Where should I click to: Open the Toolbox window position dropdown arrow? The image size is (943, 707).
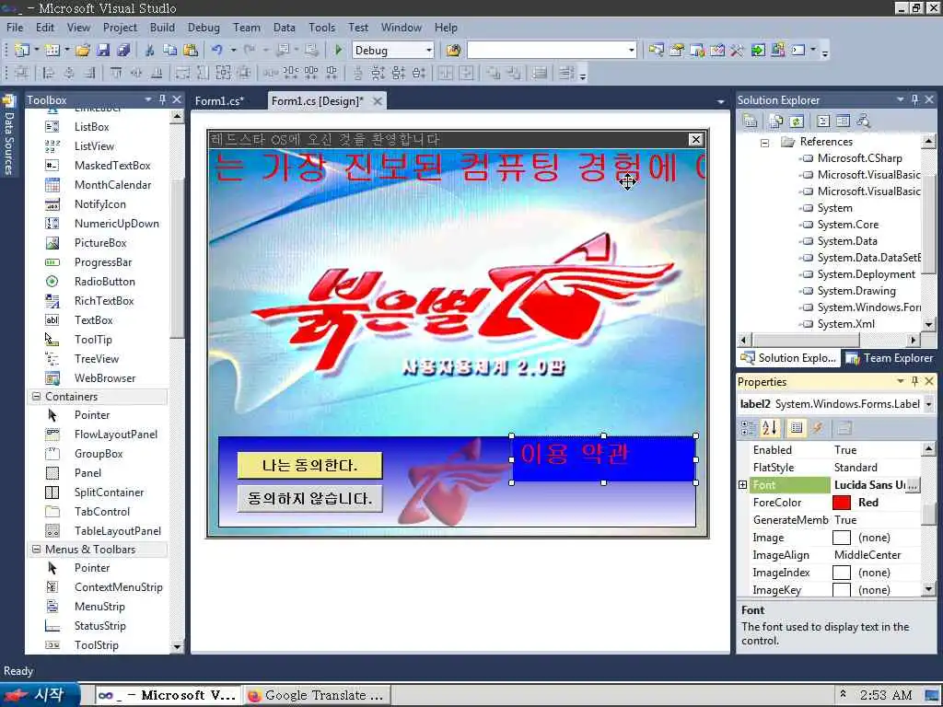148,99
